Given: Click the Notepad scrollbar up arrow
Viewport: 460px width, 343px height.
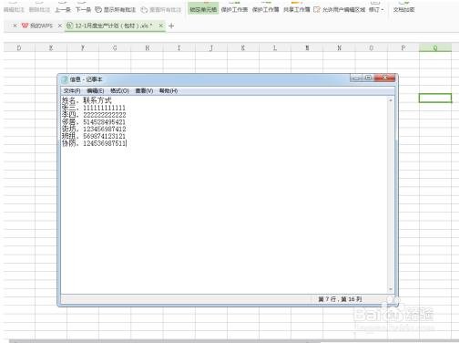Looking at the screenshot, I should tap(391, 100).
